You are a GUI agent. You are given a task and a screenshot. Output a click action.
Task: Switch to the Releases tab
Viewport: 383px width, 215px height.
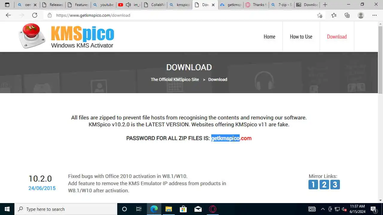coord(53,5)
